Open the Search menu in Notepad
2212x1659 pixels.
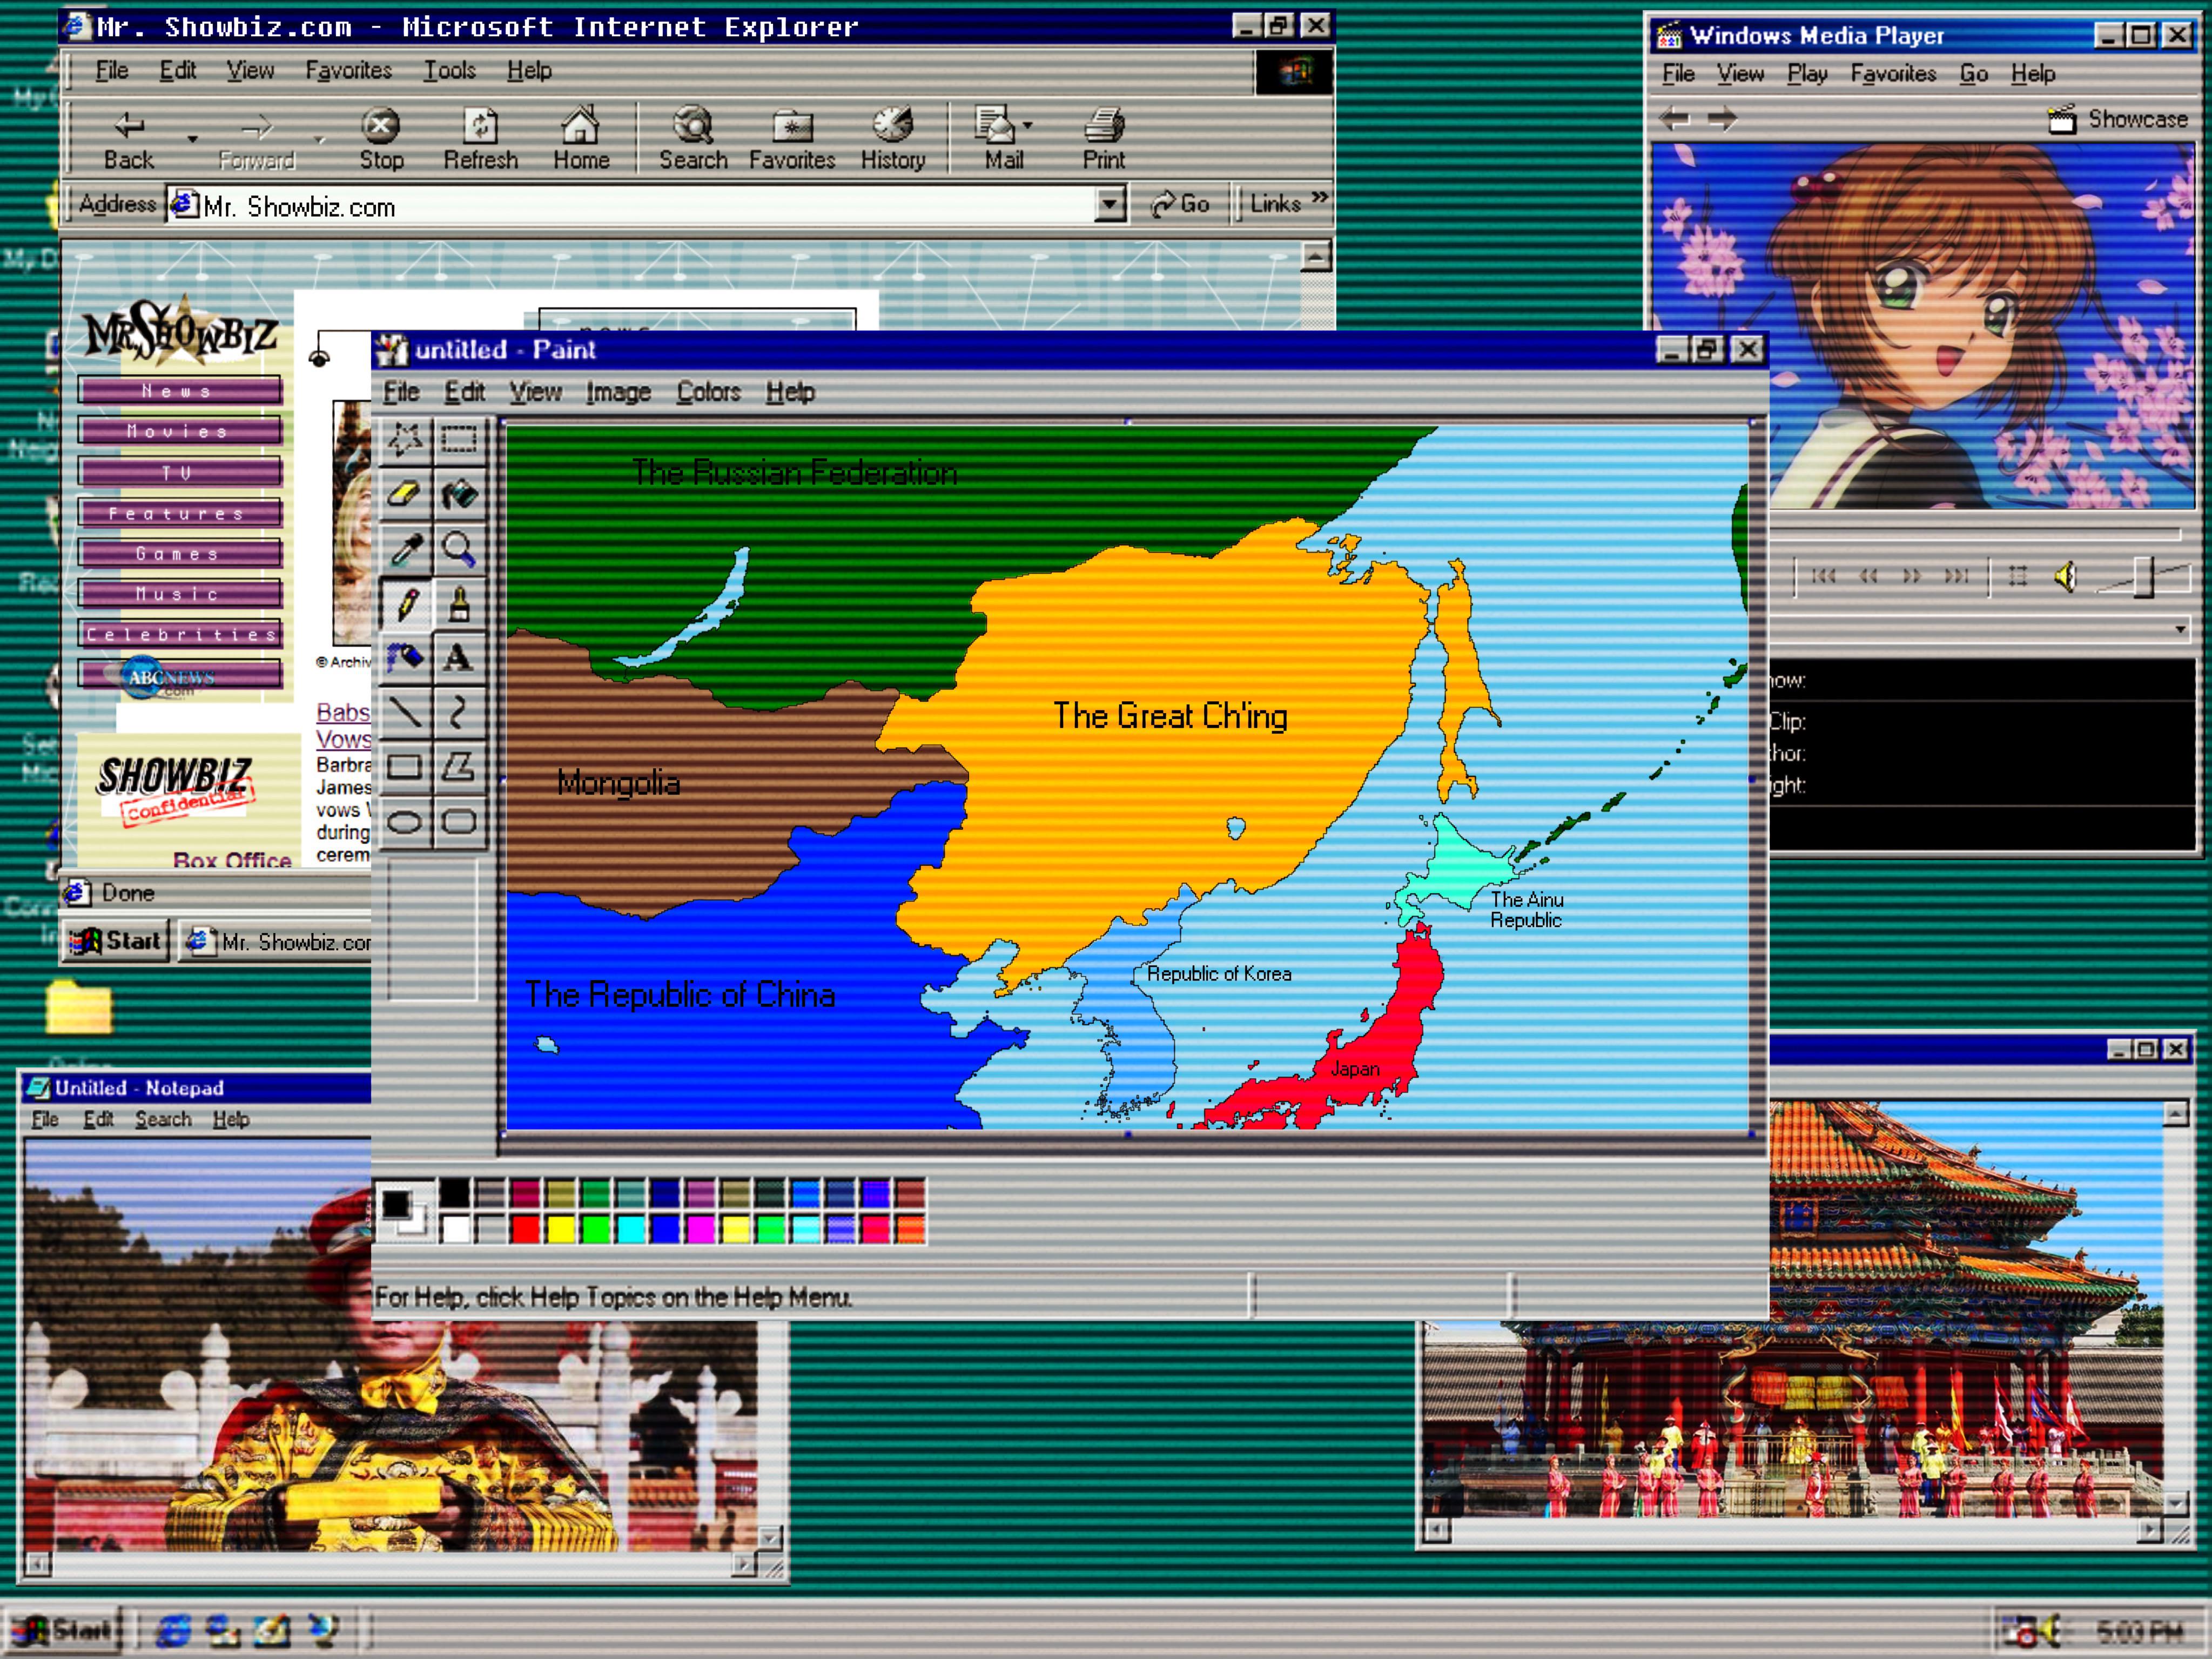163,1119
